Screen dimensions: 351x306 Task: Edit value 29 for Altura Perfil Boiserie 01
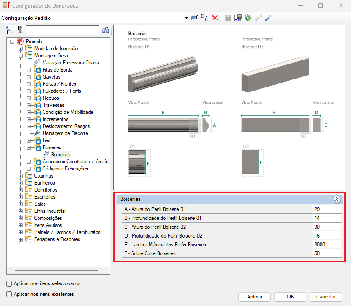pos(327,209)
